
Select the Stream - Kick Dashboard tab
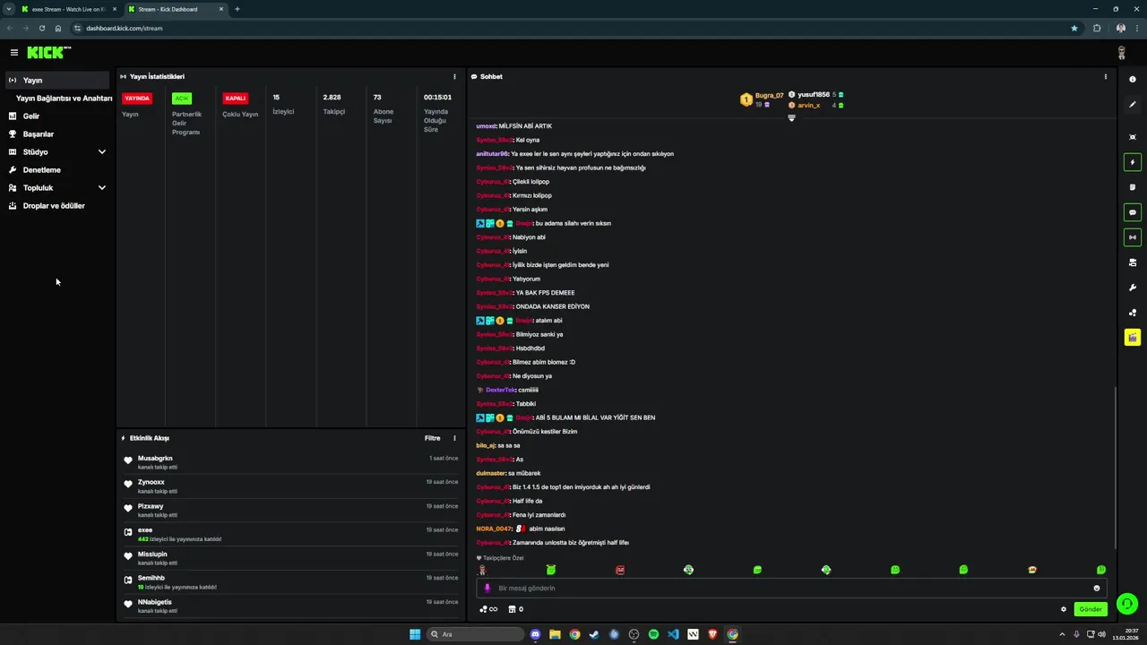pyautogui.click(x=175, y=9)
